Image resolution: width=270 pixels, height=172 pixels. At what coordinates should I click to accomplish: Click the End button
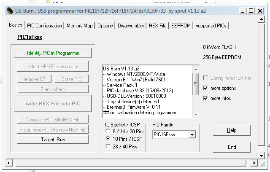pyautogui.click(x=232, y=147)
